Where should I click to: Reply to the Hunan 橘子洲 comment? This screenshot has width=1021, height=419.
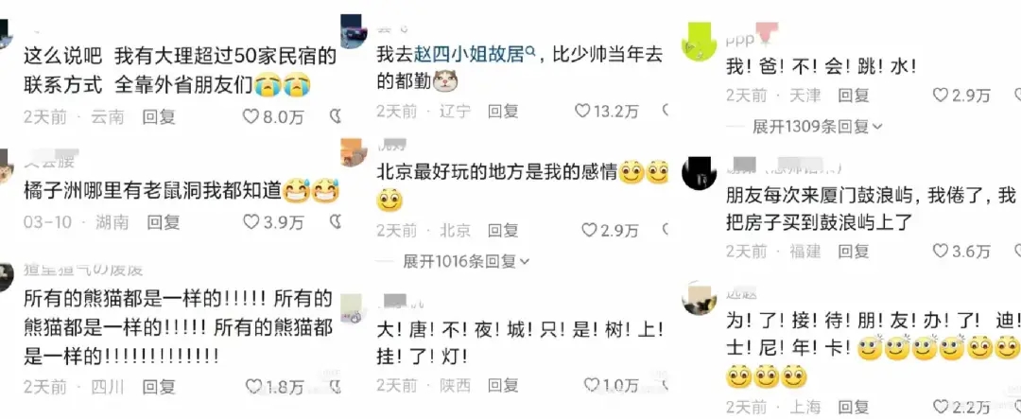point(163,222)
